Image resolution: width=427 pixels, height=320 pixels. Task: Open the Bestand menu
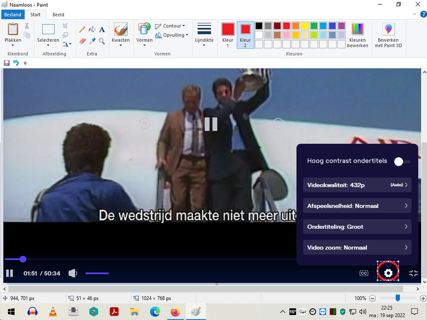coord(13,14)
